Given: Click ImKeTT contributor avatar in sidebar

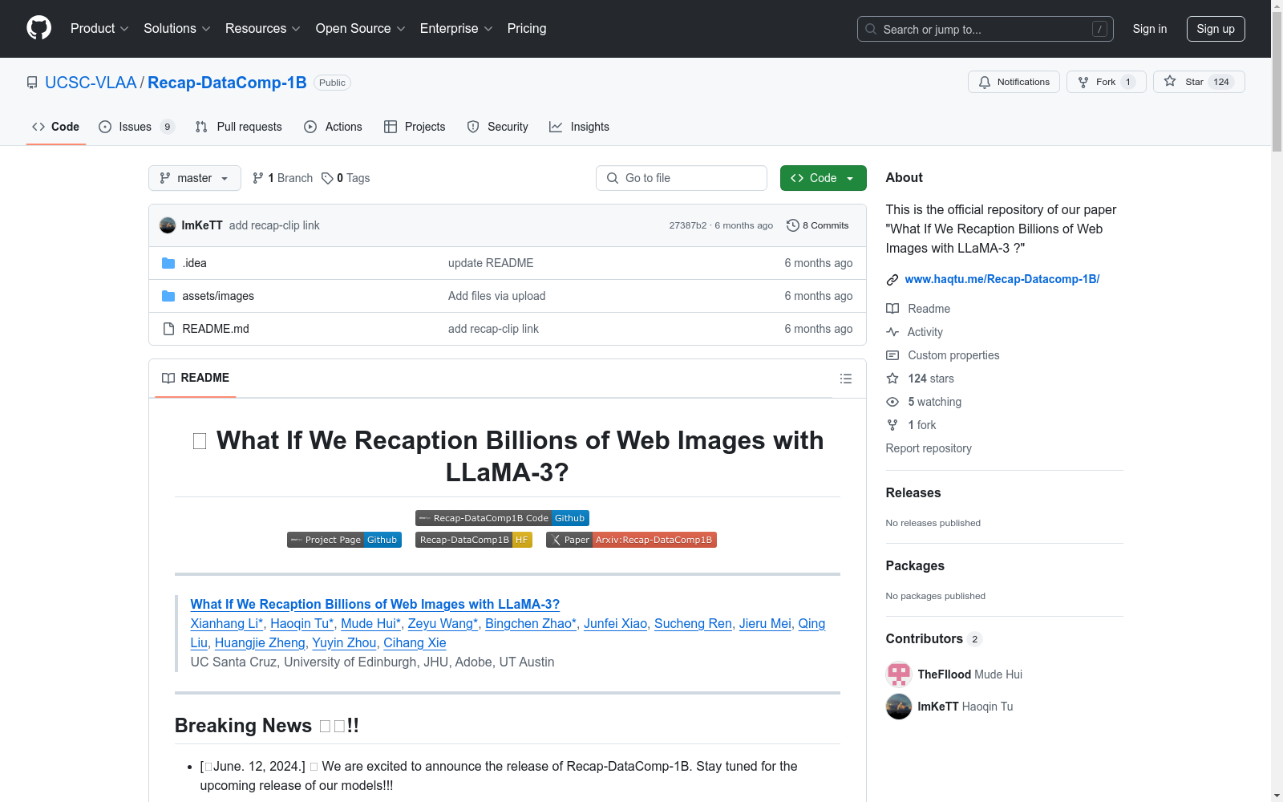Looking at the screenshot, I should pyautogui.click(x=899, y=707).
